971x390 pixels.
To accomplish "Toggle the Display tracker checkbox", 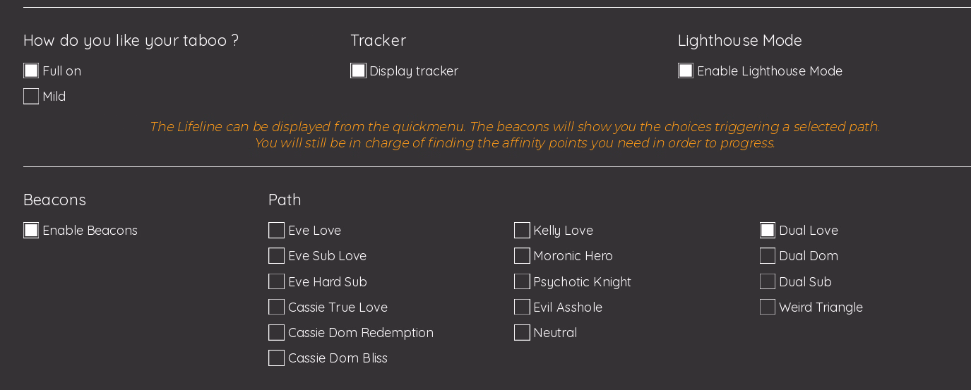I will pos(358,71).
